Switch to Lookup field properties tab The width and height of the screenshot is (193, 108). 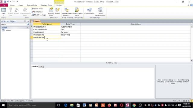41,67
